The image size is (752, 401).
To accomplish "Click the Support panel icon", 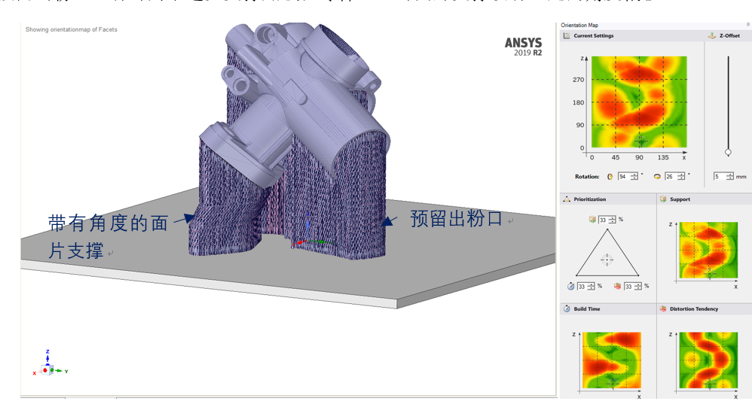I will coord(663,199).
